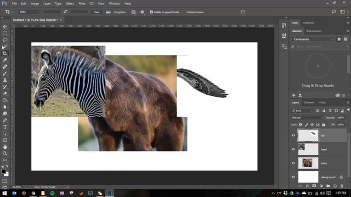Switch to the Swatches tab
Image resolution: width=351 pixels, height=197 pixels.
coord(308,23)
